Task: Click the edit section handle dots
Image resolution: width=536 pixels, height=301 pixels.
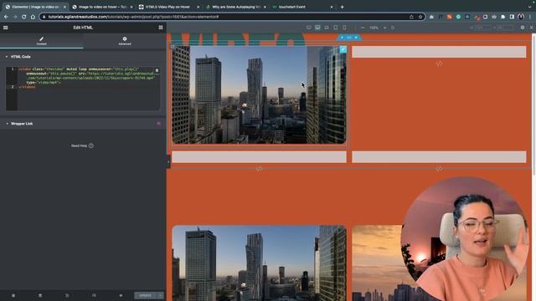Action: 349,38
